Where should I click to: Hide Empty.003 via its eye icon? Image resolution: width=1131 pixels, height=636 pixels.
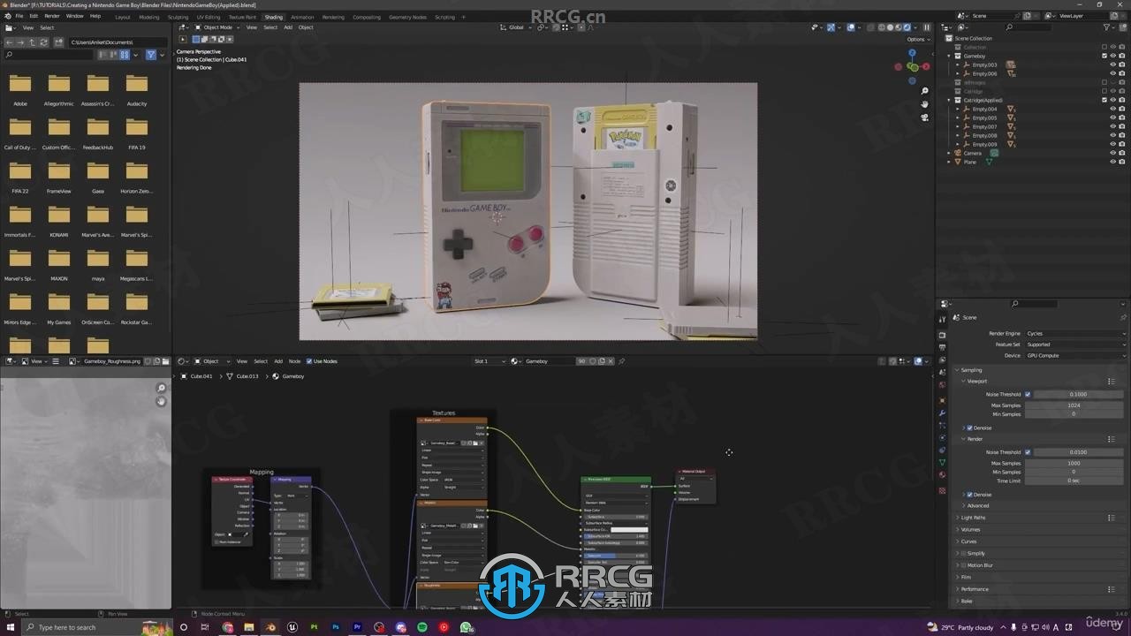point(1113,64)
